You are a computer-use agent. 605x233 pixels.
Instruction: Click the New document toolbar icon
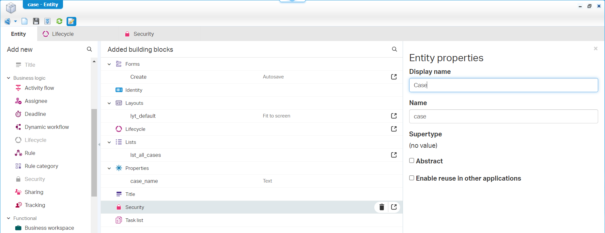point(24,21)
